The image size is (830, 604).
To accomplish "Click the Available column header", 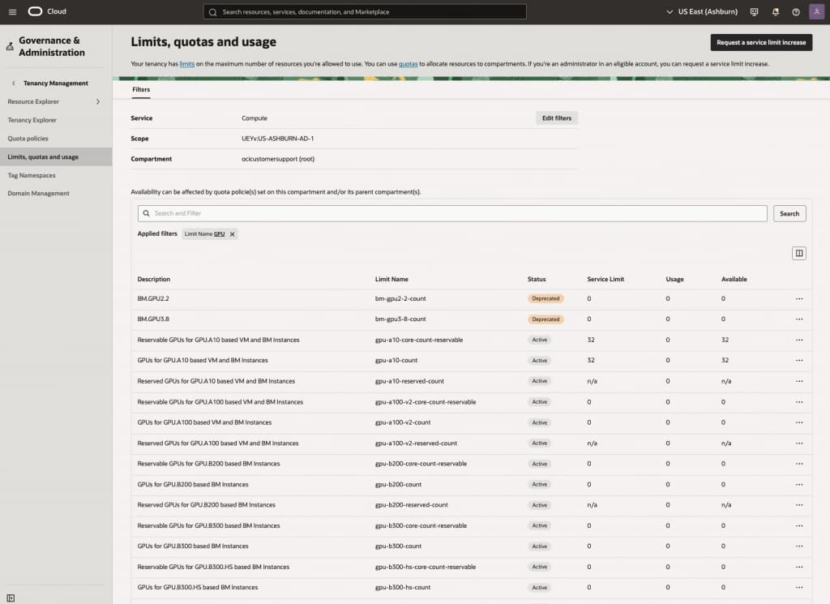I will [734, 279].
